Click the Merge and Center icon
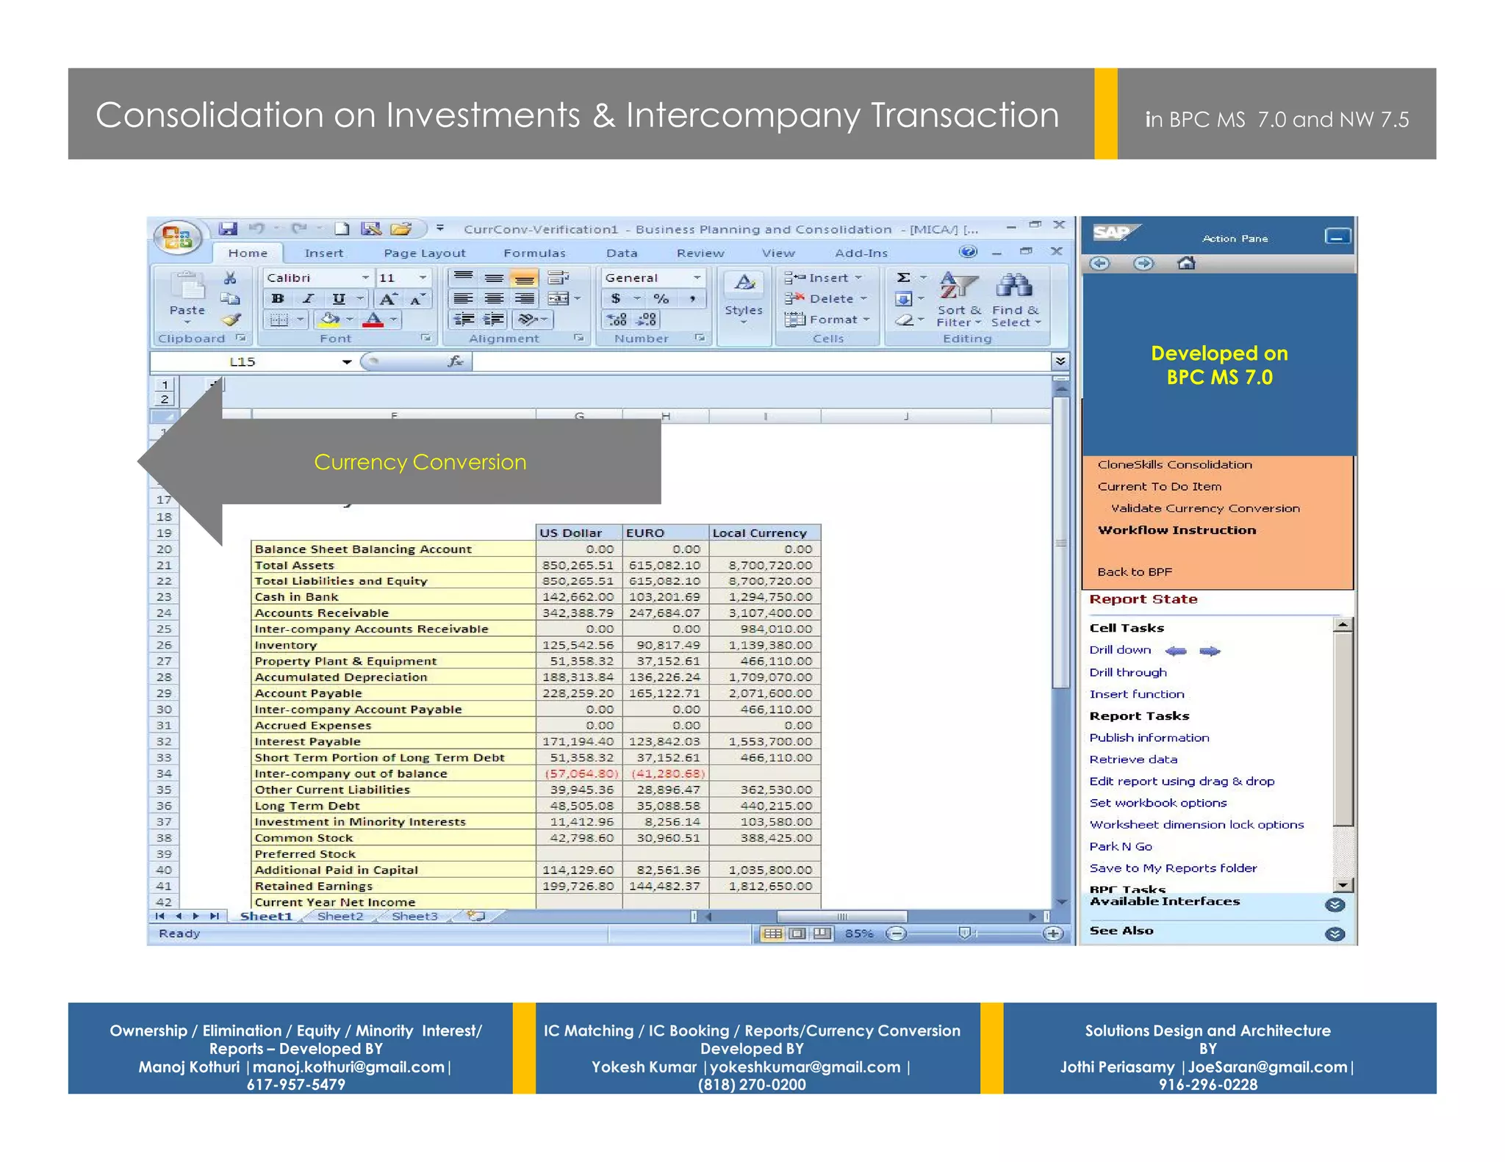This screenshot has width=1505, height=1162. pos(558,298)
